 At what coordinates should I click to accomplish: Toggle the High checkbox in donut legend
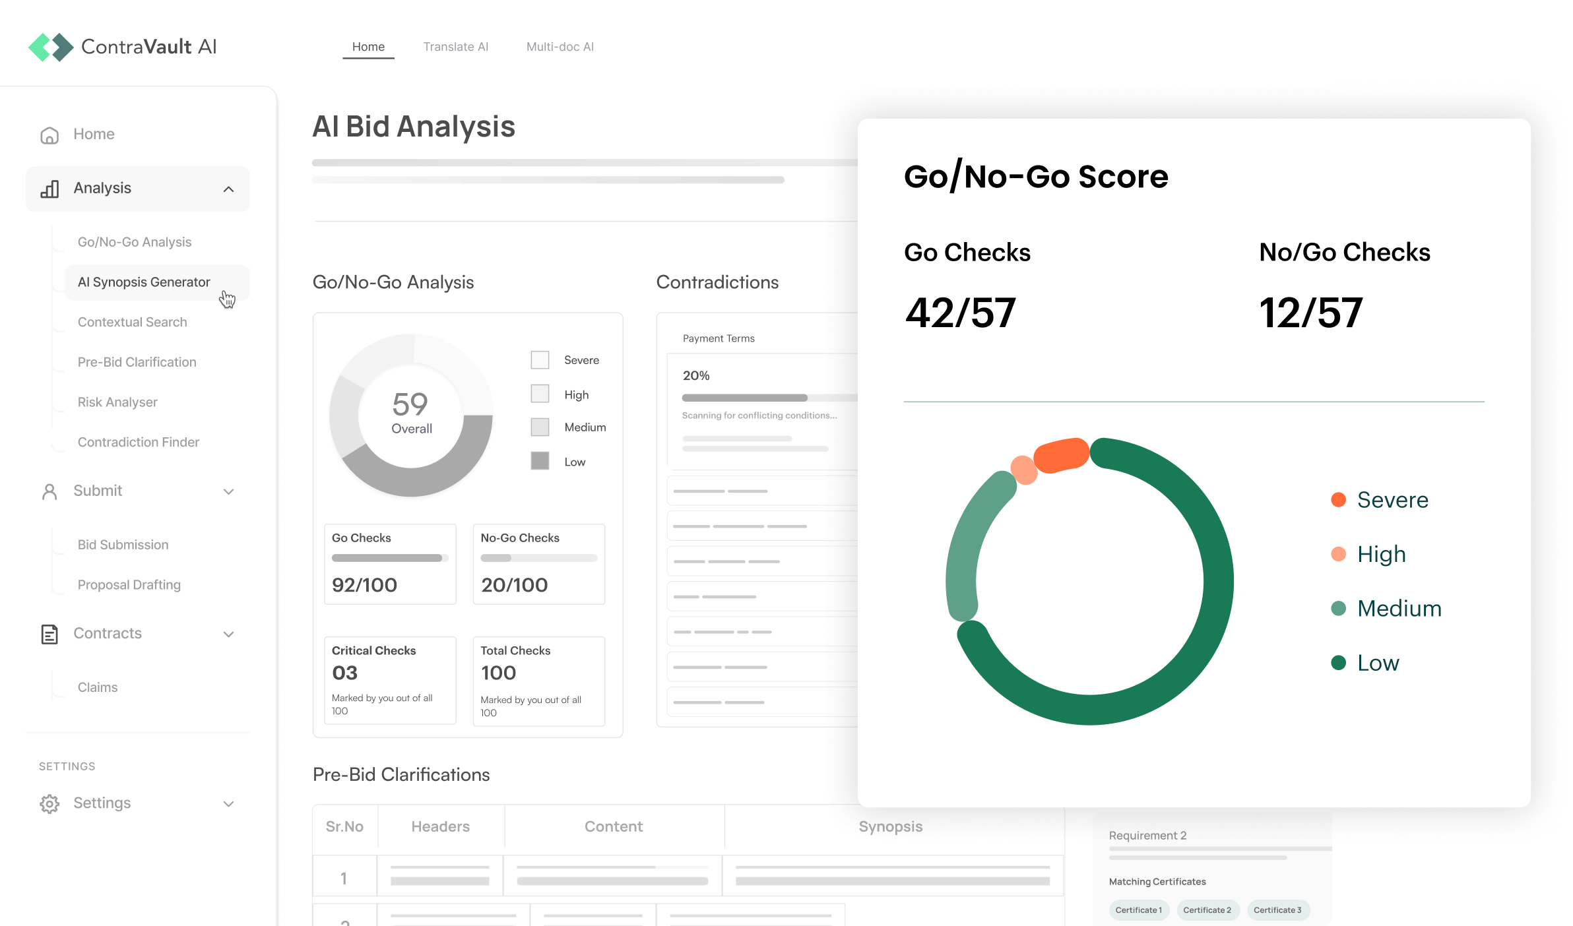[x=540, y=394]
